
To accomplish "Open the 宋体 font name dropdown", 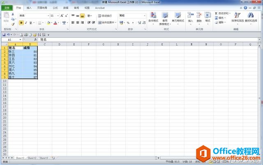I will coord(48,16).
